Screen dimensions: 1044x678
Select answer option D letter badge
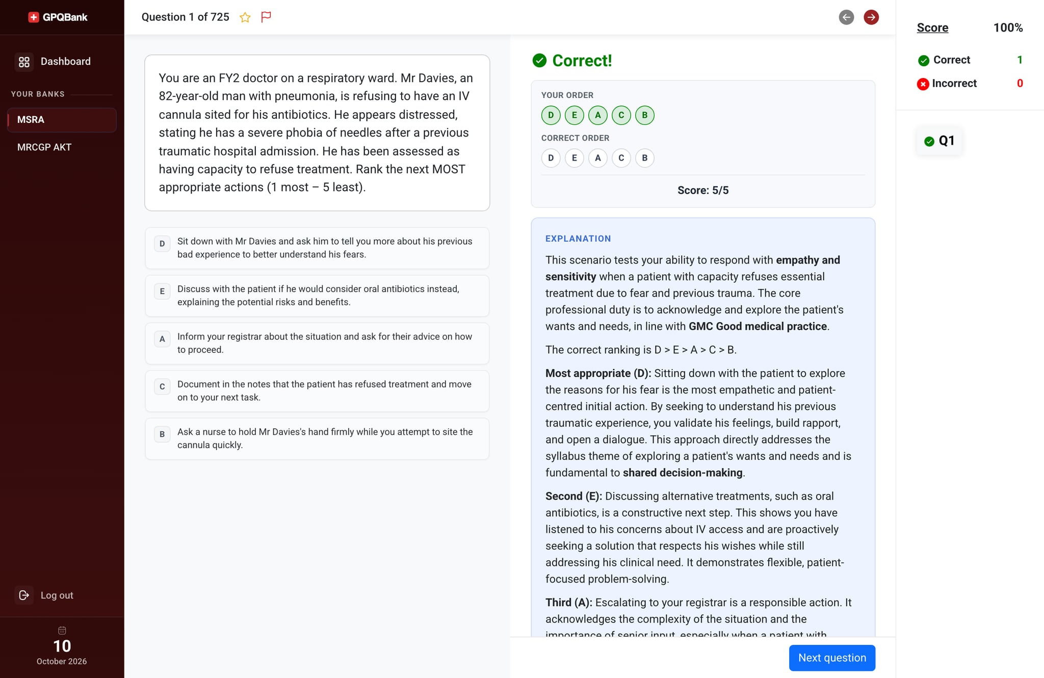point(162,244)
